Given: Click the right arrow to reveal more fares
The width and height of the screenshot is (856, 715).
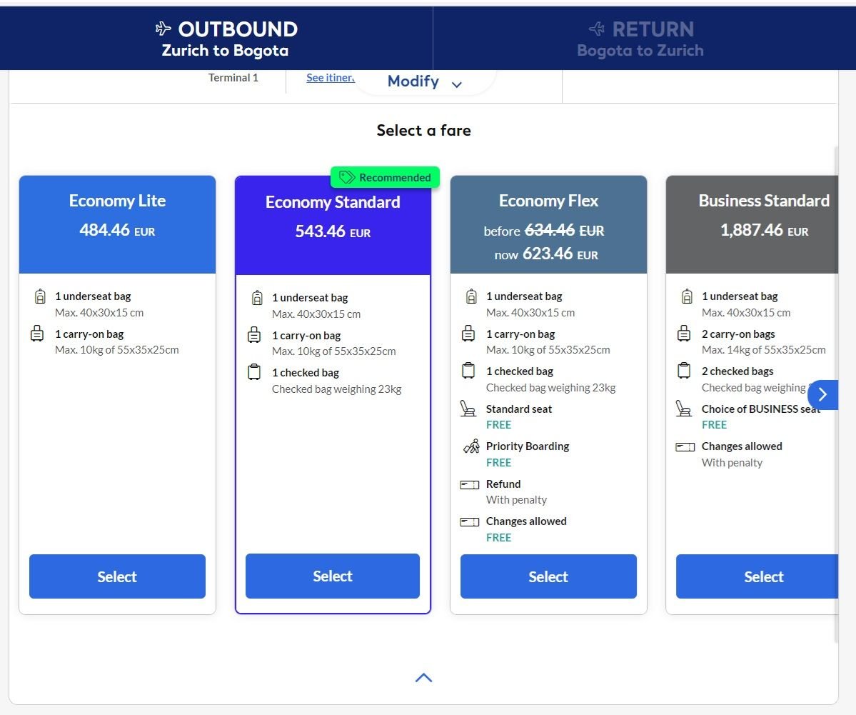Looking at the screenshot, I should (822, 394).
